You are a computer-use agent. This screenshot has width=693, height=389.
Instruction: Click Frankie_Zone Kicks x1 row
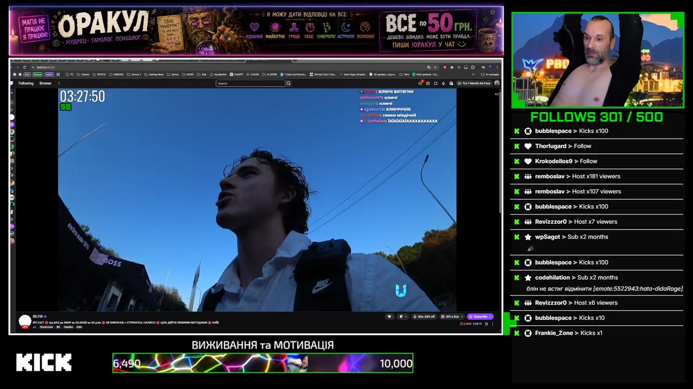tap(597, 333)
